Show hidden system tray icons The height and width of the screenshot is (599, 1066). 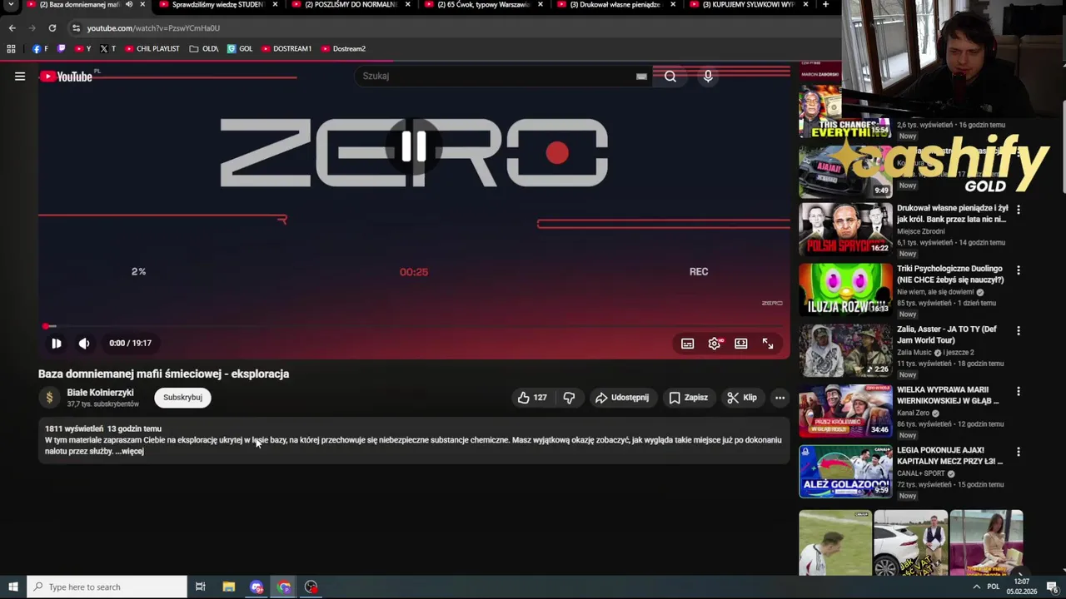point(977,587)
